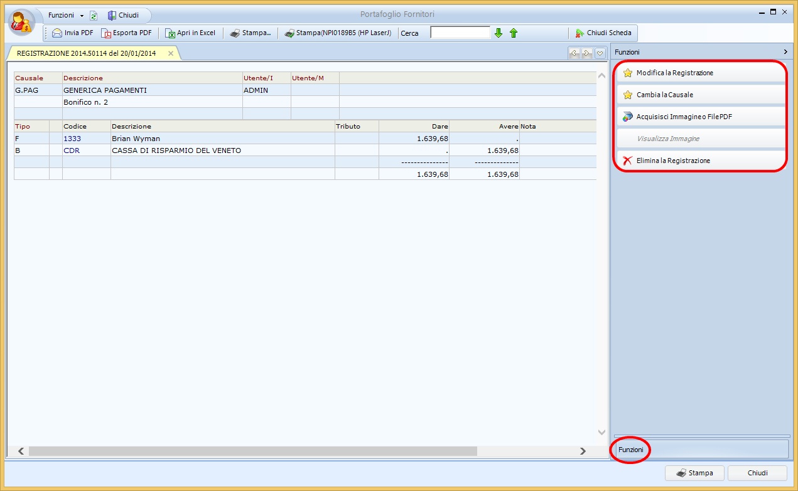This screenshot has width=798, height=491.
Task: Click the refresh icon beside Funzioni menu
Action: point(94,16)
